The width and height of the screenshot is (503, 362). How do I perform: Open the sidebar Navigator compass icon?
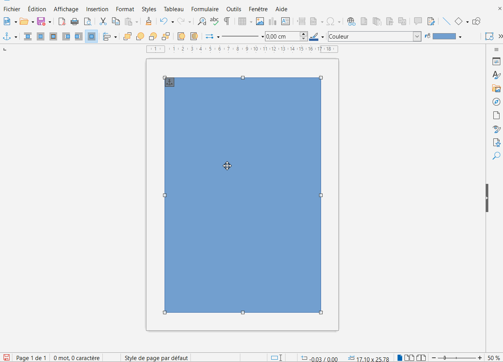[496, 102]
